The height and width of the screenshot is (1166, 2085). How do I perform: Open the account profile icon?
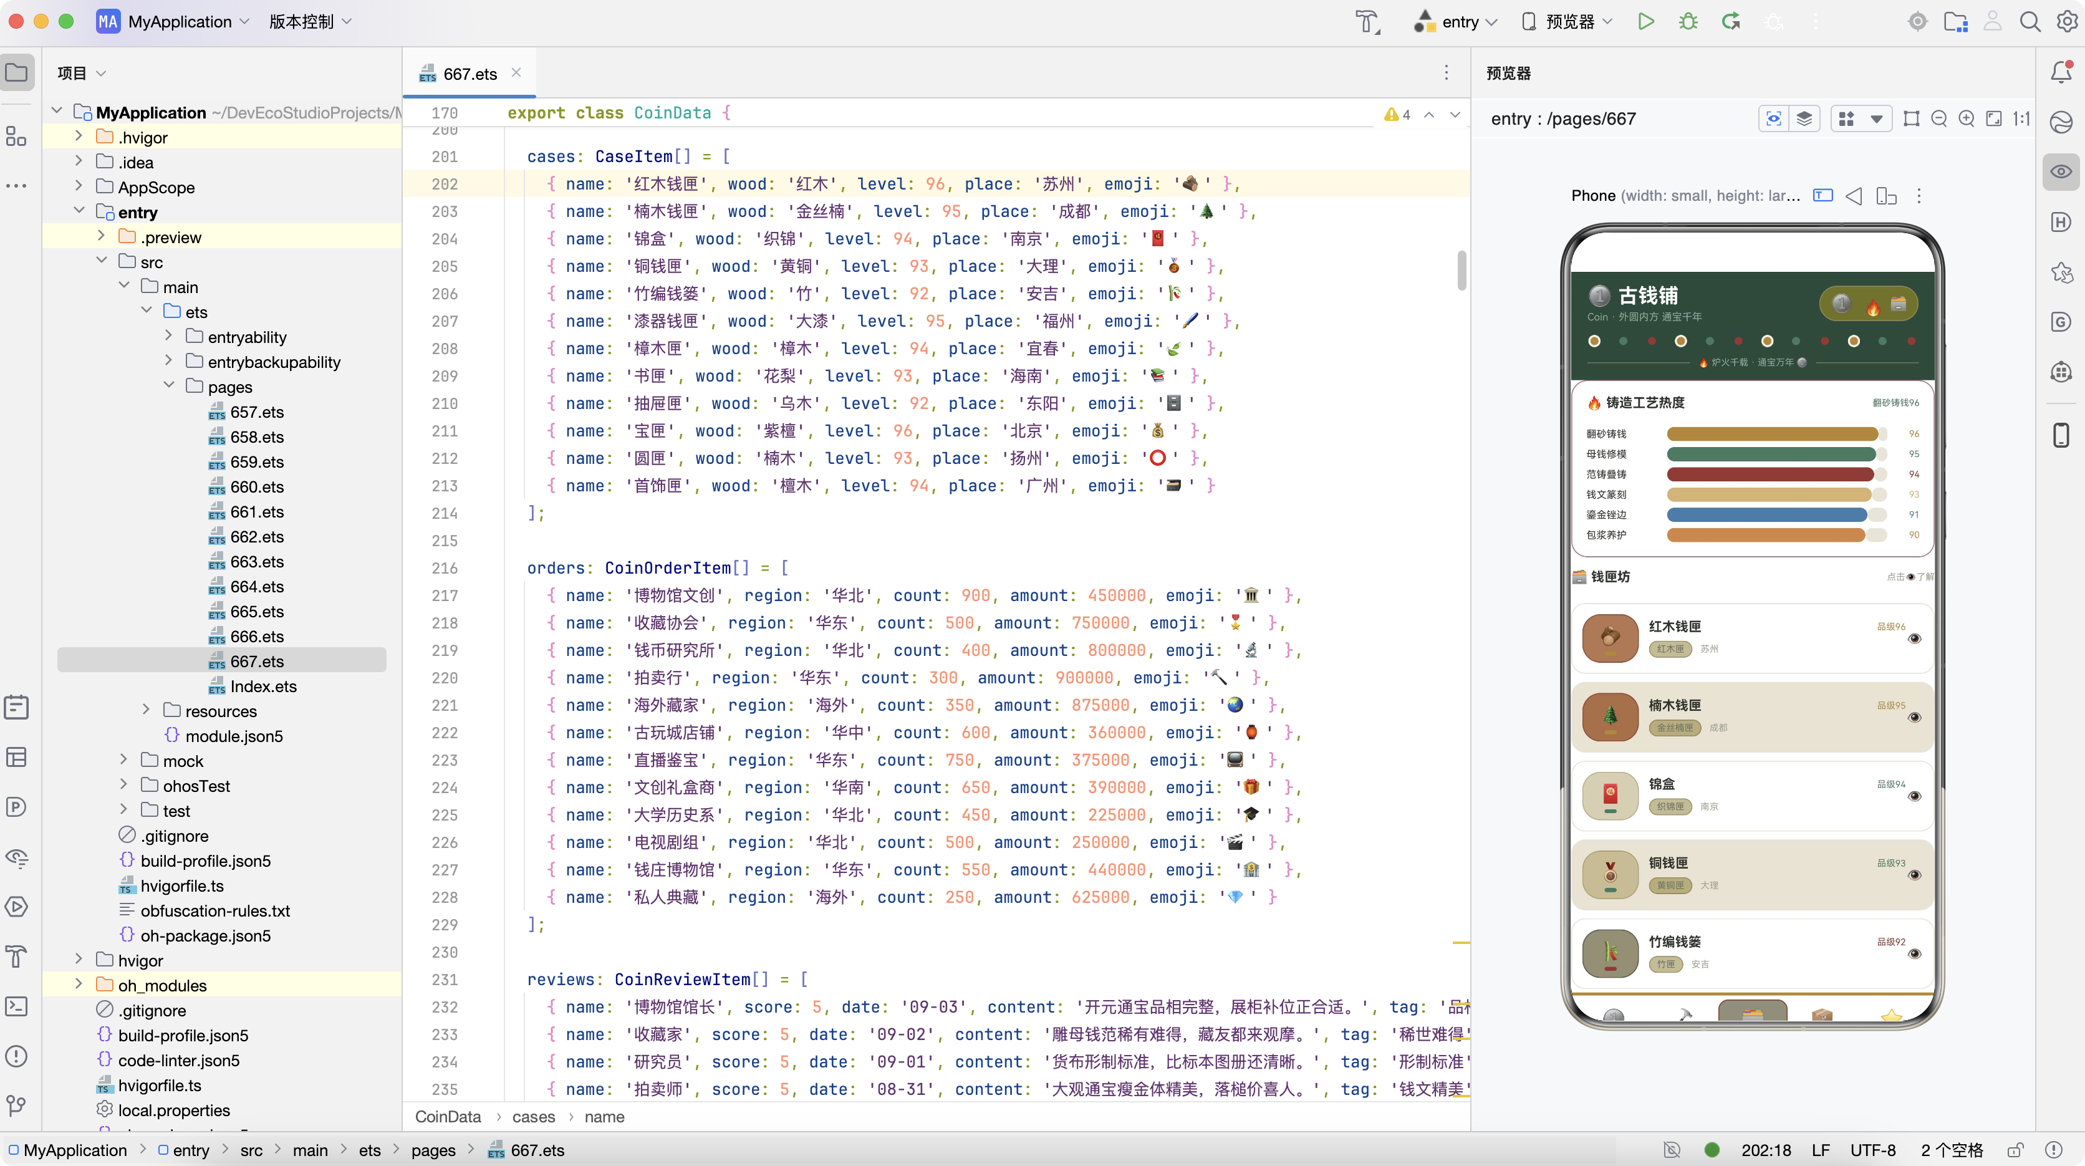pos(1993,22)
